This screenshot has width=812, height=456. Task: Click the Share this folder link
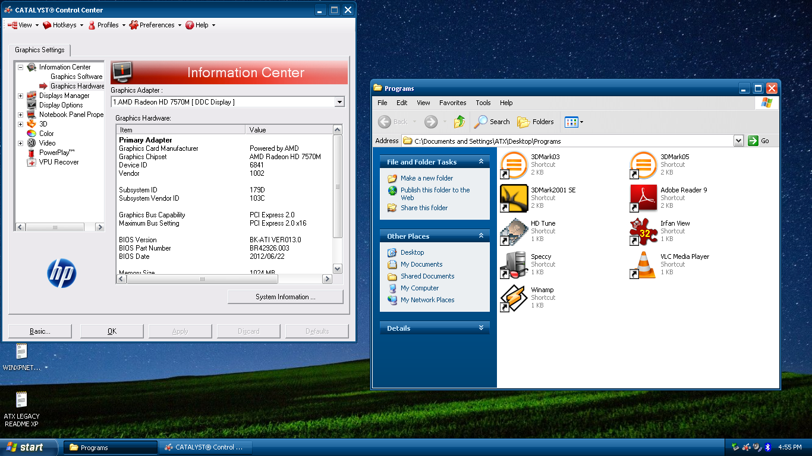424,208
